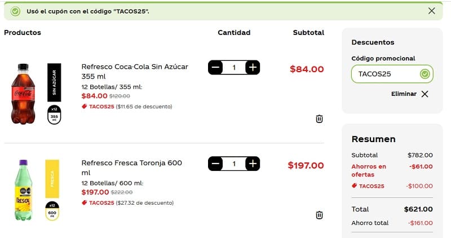
Task: Open the Coca-Cola bottle product image
Action: 23,94
